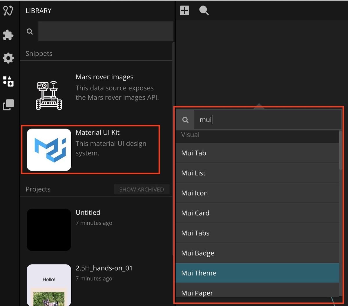This screenshot has width=348, height=306.
Task: Open the gear settings panel
Action: (8, 58)
